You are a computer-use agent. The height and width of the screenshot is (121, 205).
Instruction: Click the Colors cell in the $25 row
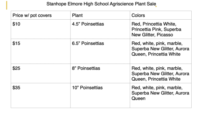coord(160,74)
